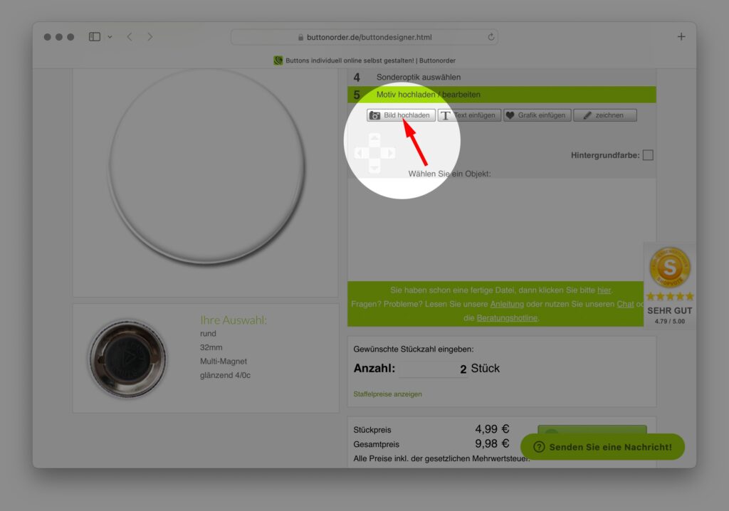The height and width of the screenshot is (511, 729).
Task: Click Senden Sie eine Nachricht chat button
Action: 602,447
